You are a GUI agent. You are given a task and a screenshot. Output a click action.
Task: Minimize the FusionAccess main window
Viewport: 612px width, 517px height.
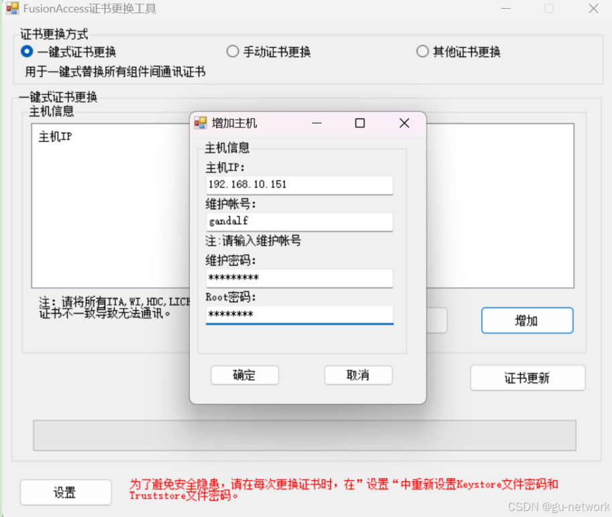(x=506, y=9)
